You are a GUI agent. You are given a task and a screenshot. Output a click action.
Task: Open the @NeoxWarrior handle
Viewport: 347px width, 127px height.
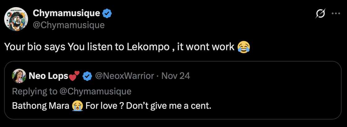[x=125, y=76]
